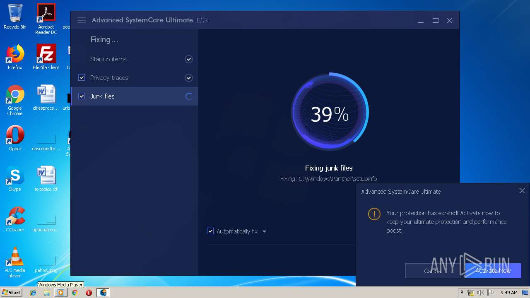Select the Junk files row label
This screenshot has height=298, width=530.
tap(102, 96)
